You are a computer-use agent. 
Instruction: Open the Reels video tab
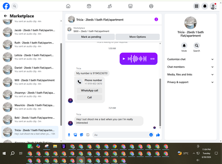pos(89,6)
